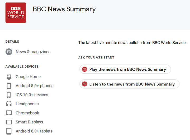Click the 'iOS 10.0+ devices' label
This screenshot has height=140, width=190.
pyautogui.click(x=32, y=95)
